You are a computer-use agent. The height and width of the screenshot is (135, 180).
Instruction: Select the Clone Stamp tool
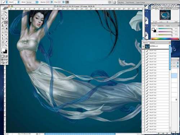pyautogui.click(x=3, y=25)
